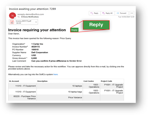Screen dimensions: 148x115
Task: Click the organization value 1 Carter Inc
Action: coord(37,44)
